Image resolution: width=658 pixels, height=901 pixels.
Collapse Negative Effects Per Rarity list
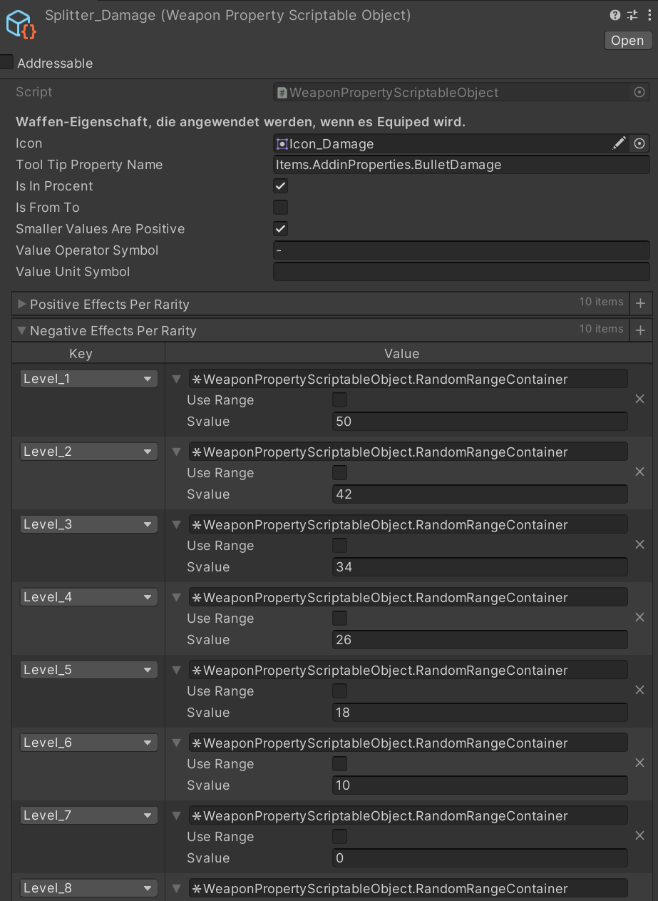click(x=21, y=331)
